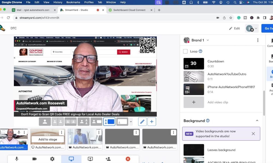Click the share screen monitor icon
This screenshot has width=273, height=163.
(x=71, y=159)
